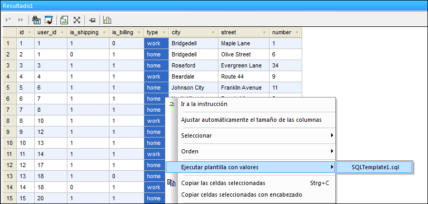The height and width of the screenshot is (204, 428).
Task: Click the Olive Street cell
Action: (243, 54)
